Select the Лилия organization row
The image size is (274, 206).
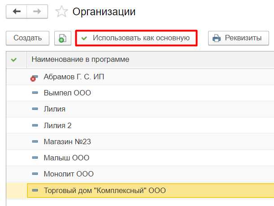[140, 109]
